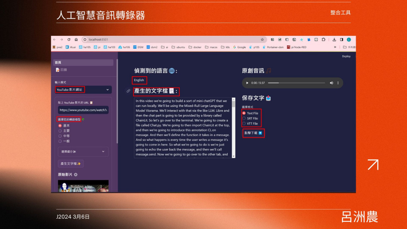Click the detected language value English
The width and height of the screenshot is (407, 229).
tap(139, 80)
